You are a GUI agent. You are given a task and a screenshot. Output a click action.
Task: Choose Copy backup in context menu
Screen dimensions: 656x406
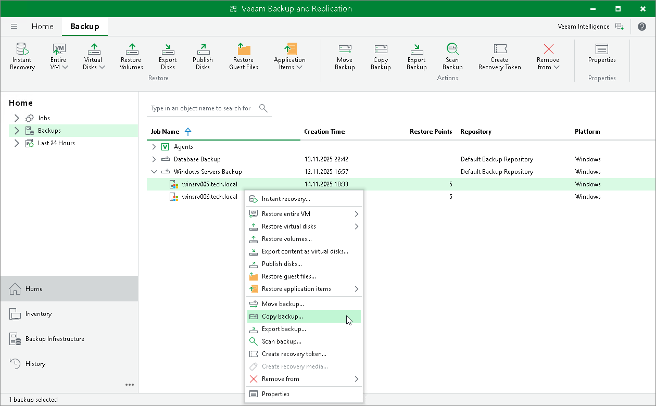tap(304, 316)
